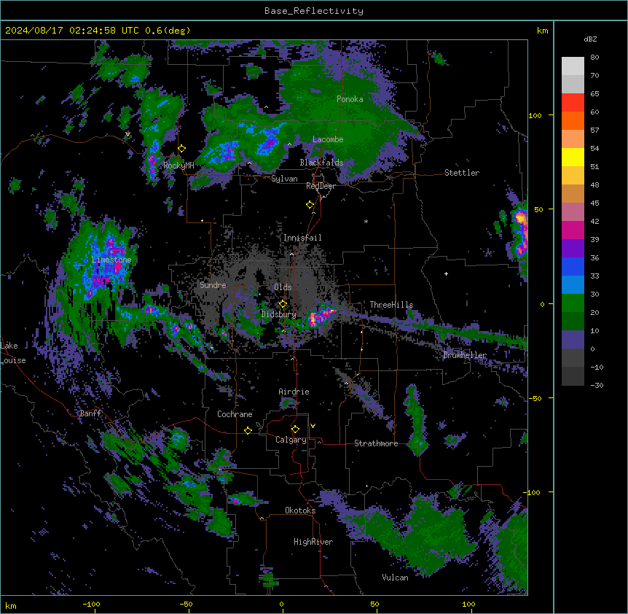Select the Okotoks label
628x614 pixels.
pos(300,510)
